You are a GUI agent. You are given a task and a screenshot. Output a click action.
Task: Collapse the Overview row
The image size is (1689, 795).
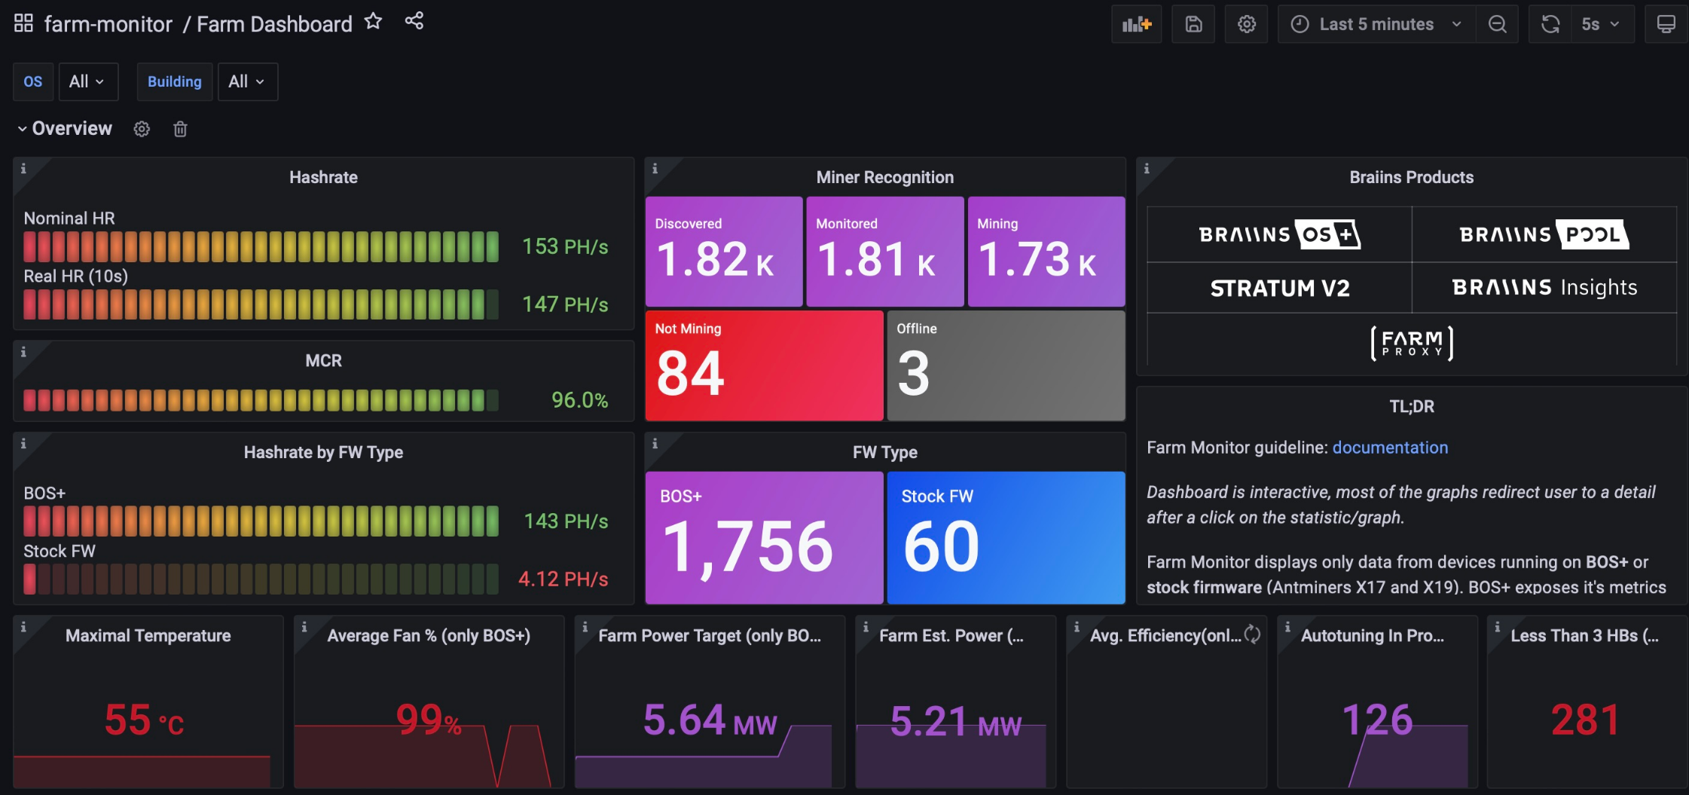click(65, 129)
